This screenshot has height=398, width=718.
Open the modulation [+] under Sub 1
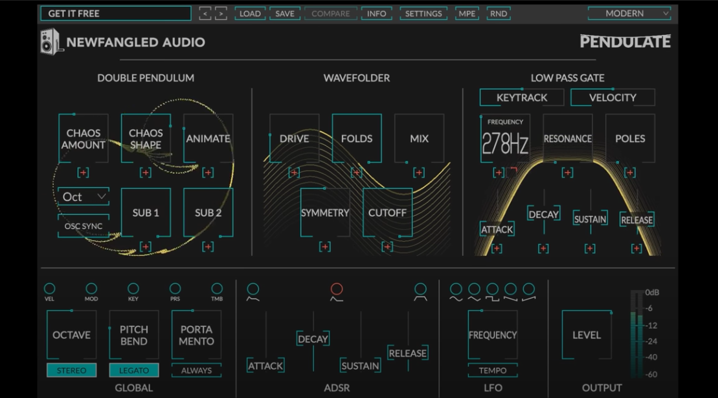pos(146,247)
